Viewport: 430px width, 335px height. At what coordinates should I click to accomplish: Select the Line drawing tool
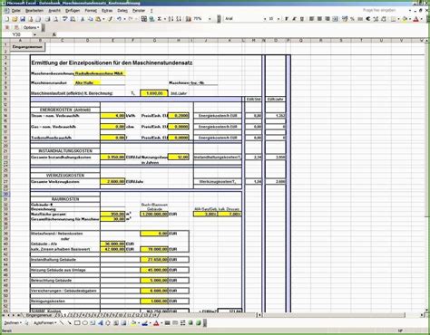62,323
